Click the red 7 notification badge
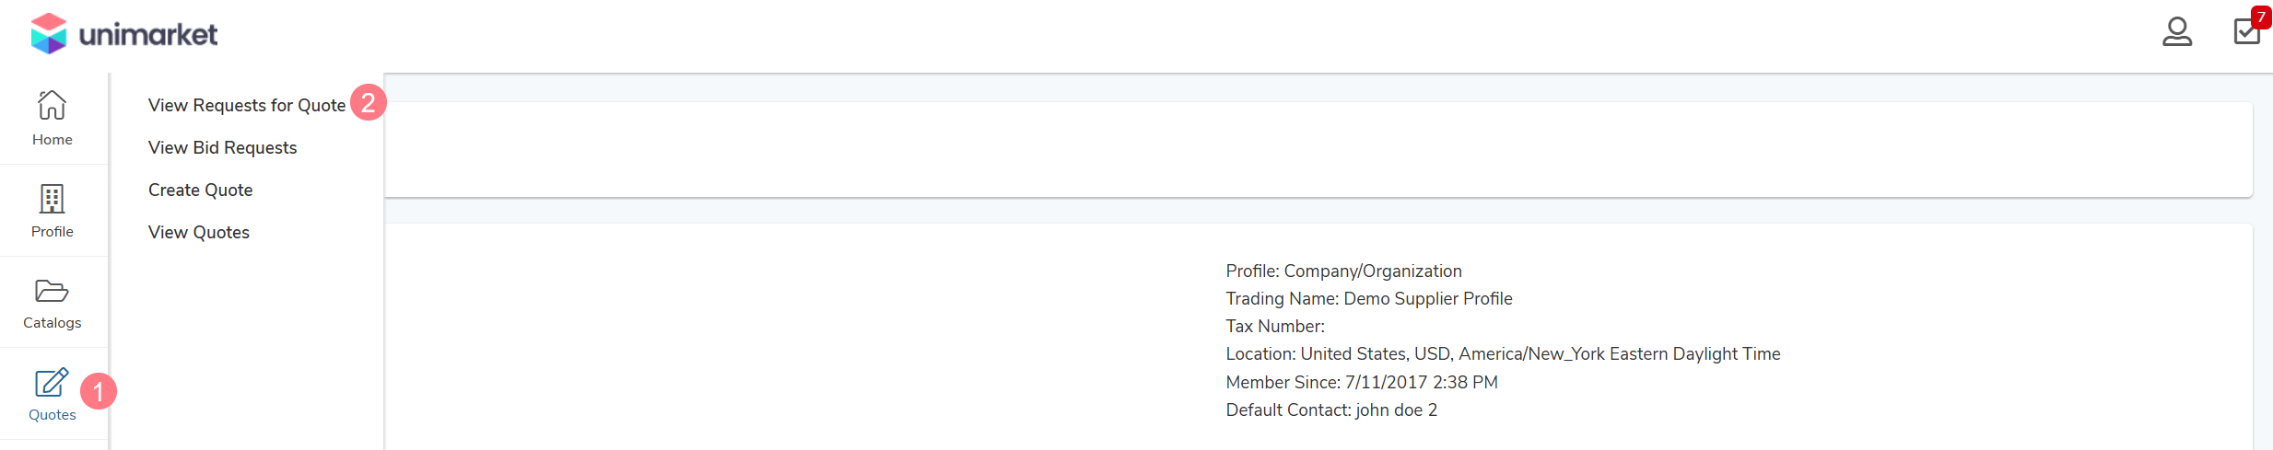2273x450 pixels. (2261, 17)
